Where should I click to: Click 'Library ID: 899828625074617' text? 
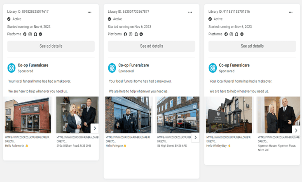[x=28, y=12]
